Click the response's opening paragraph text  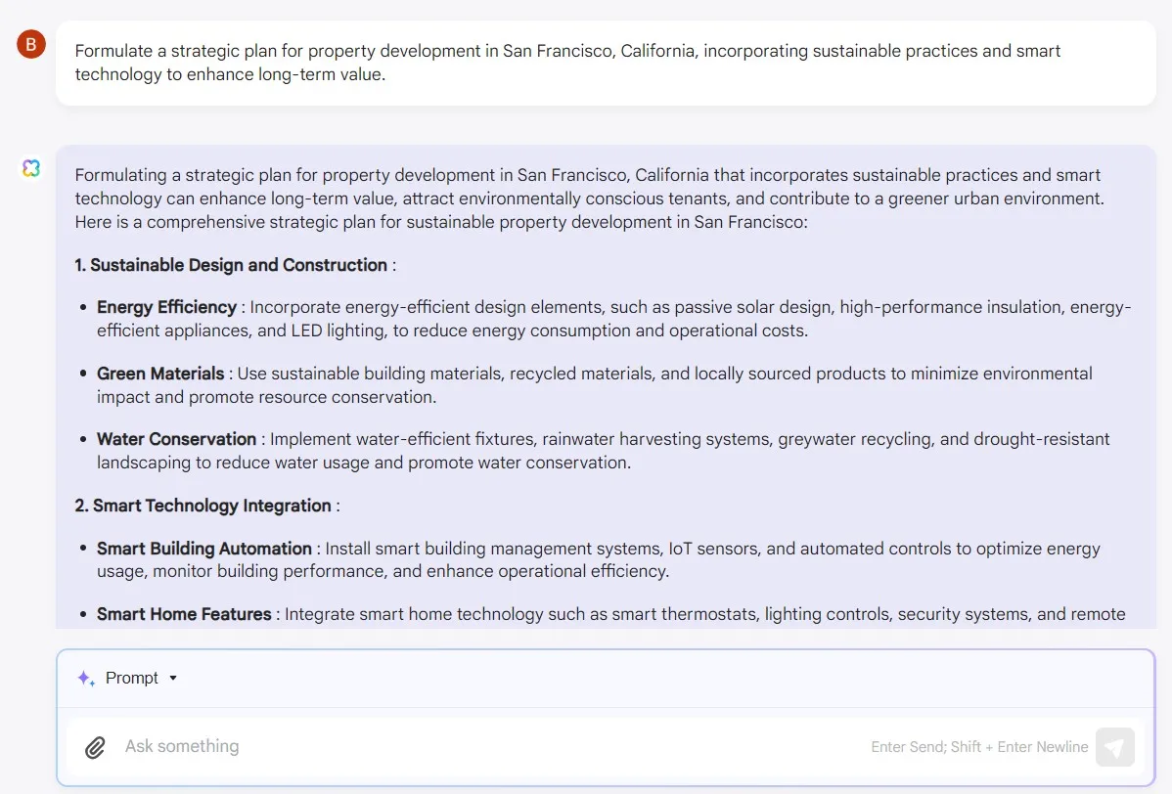pyautogui.click(x=588, y=198)
